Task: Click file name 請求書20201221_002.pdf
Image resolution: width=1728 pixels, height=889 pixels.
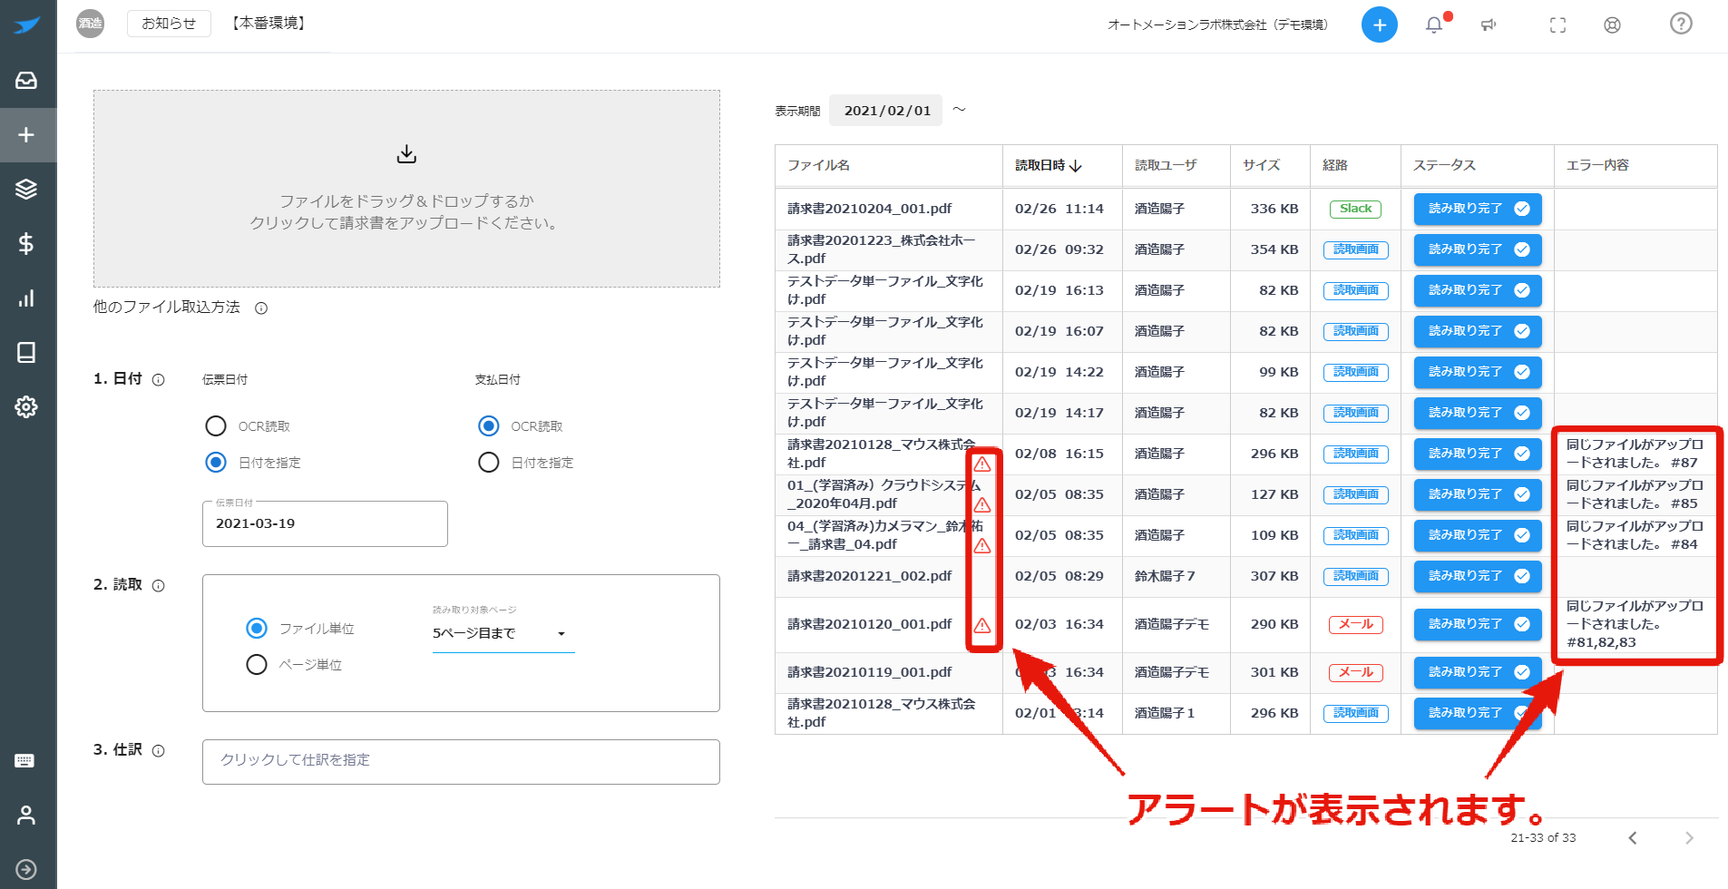Action: point(869,576)
